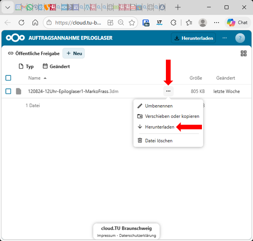
Task: Open Copilot Chat in the browser
Action: tap(237, 23)
